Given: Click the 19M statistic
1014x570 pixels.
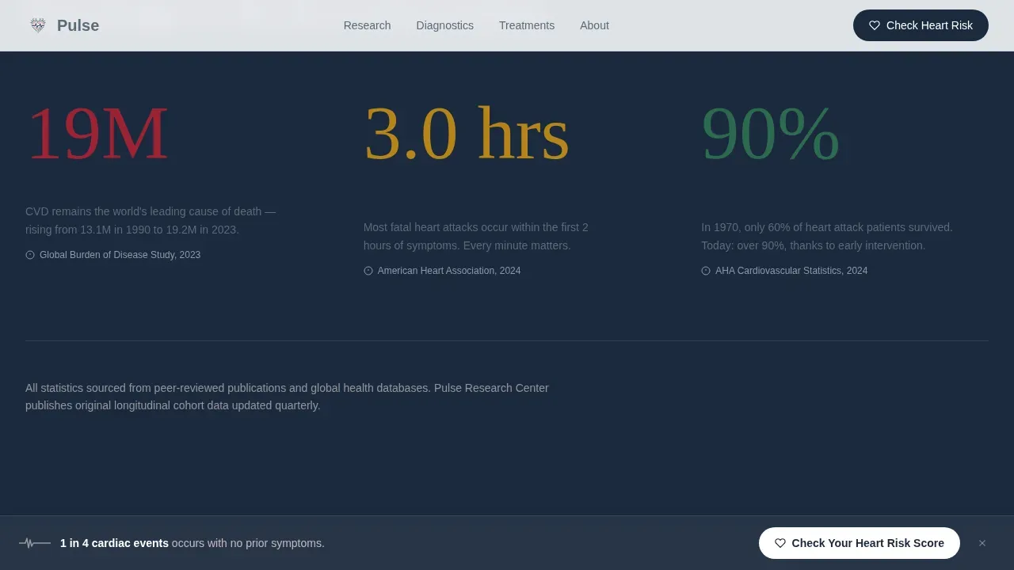Looking at the screenshot, I should point(97,133).
